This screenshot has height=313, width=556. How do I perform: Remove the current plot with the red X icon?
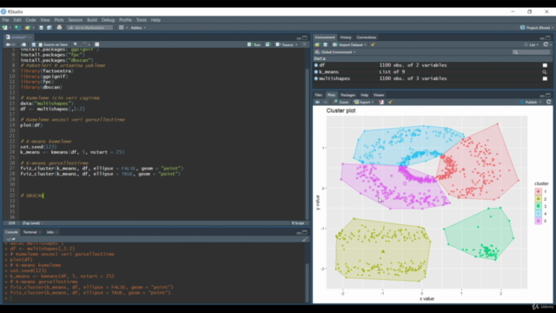pos(381,103)
